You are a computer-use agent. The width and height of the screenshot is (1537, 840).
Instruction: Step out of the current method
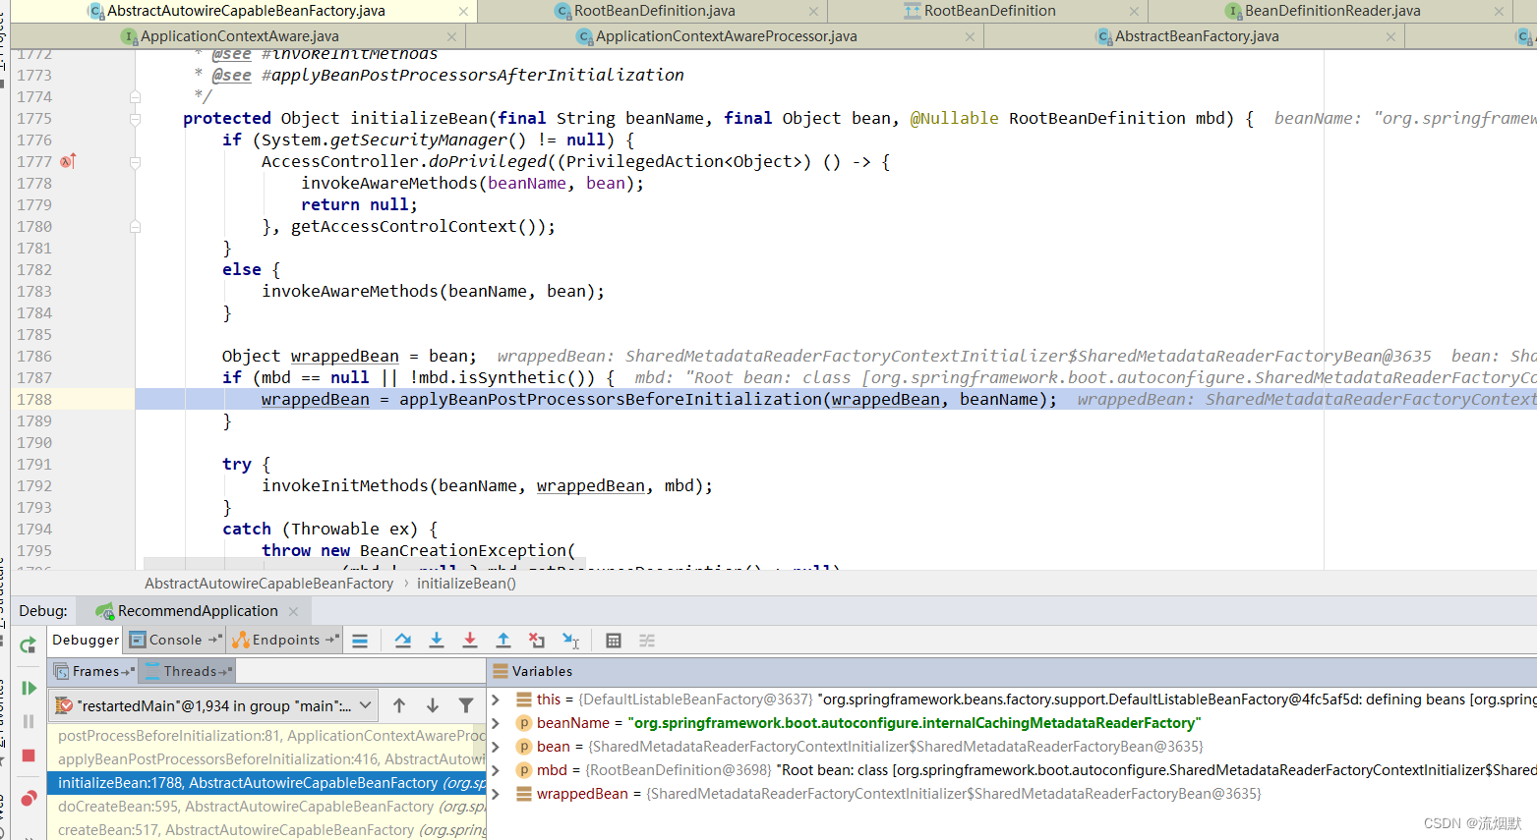point(503,641)
